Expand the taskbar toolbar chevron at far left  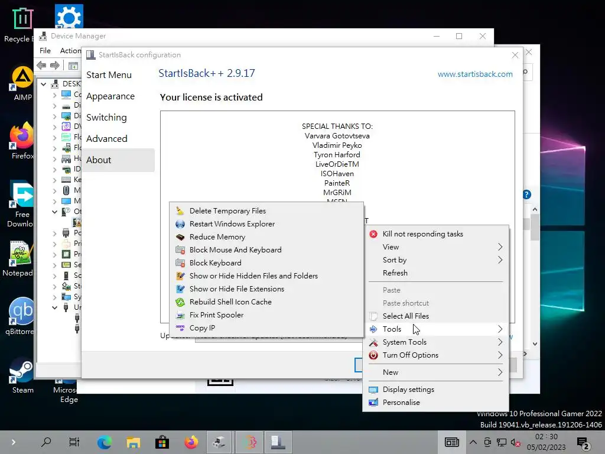pyautogui.click(x=13, y=442)
